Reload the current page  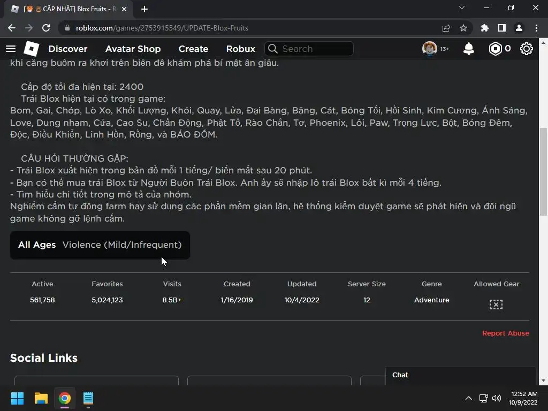(46, 28)
